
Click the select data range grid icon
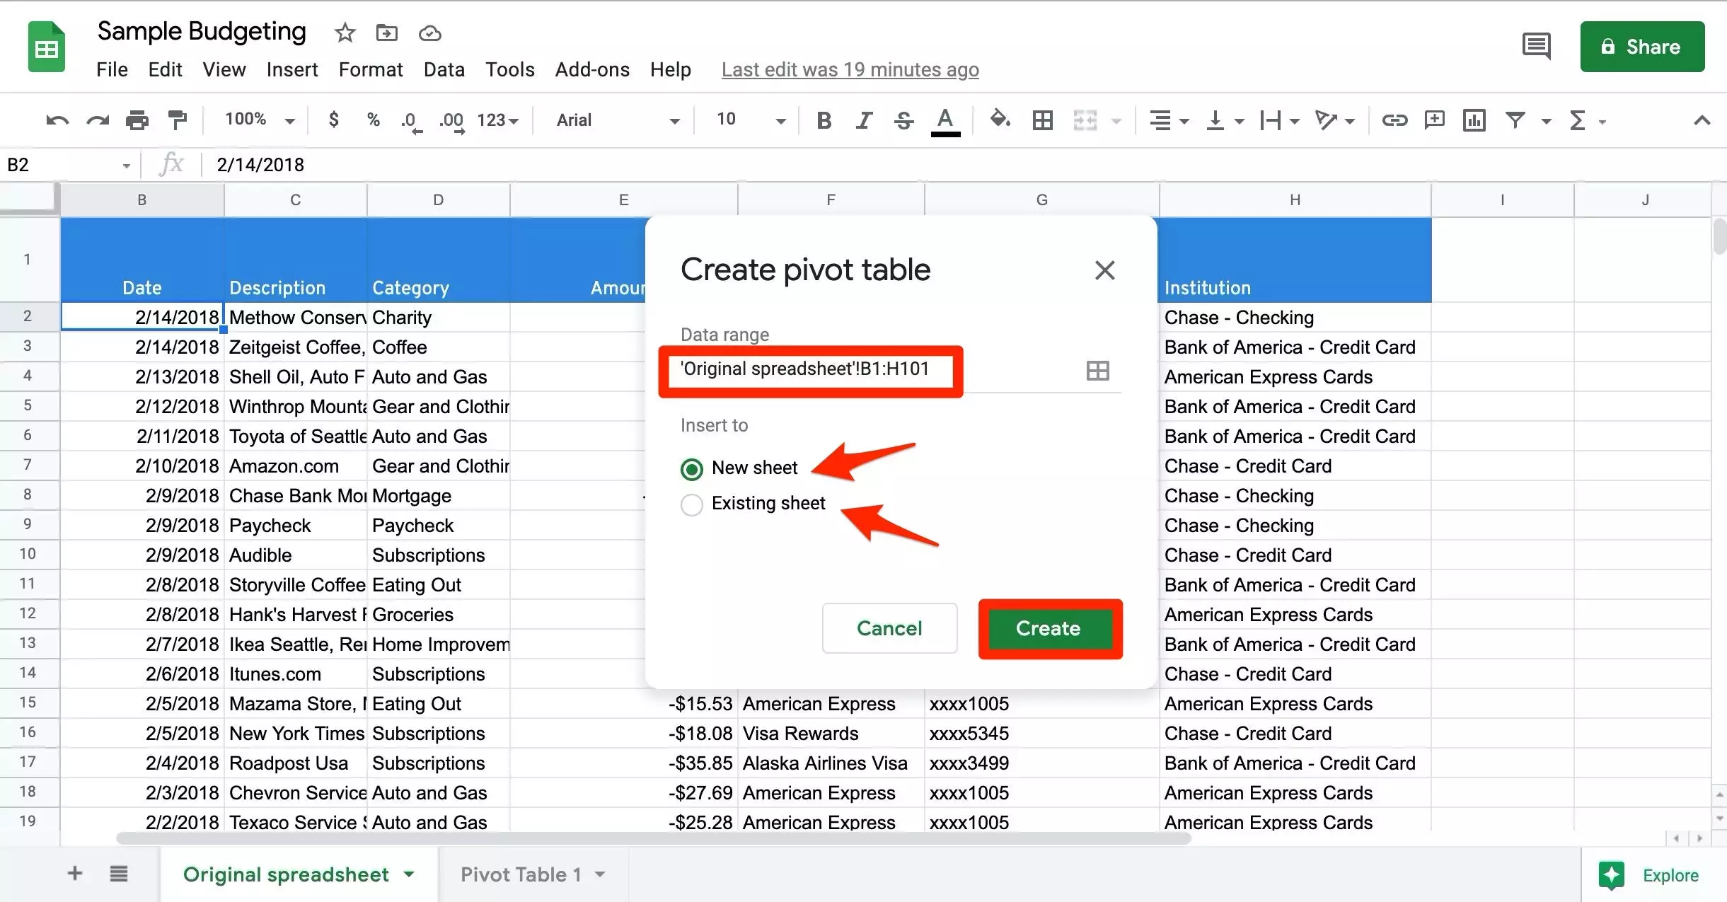click(x=1097, y=371)
